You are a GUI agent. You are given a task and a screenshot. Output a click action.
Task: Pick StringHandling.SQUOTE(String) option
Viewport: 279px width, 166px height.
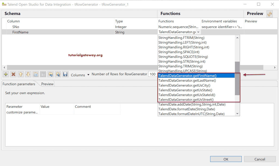[196, 57]
